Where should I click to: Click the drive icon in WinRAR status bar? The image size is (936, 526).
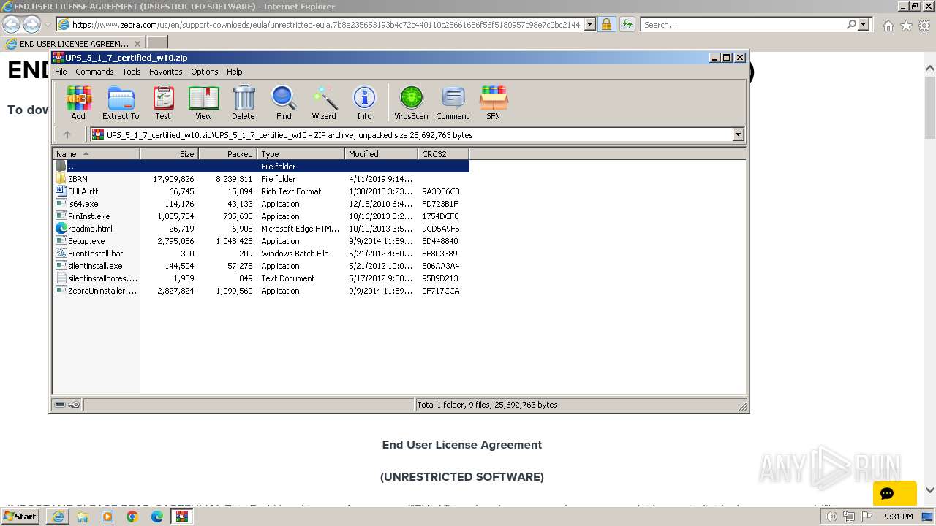click(x=60, y=405)
